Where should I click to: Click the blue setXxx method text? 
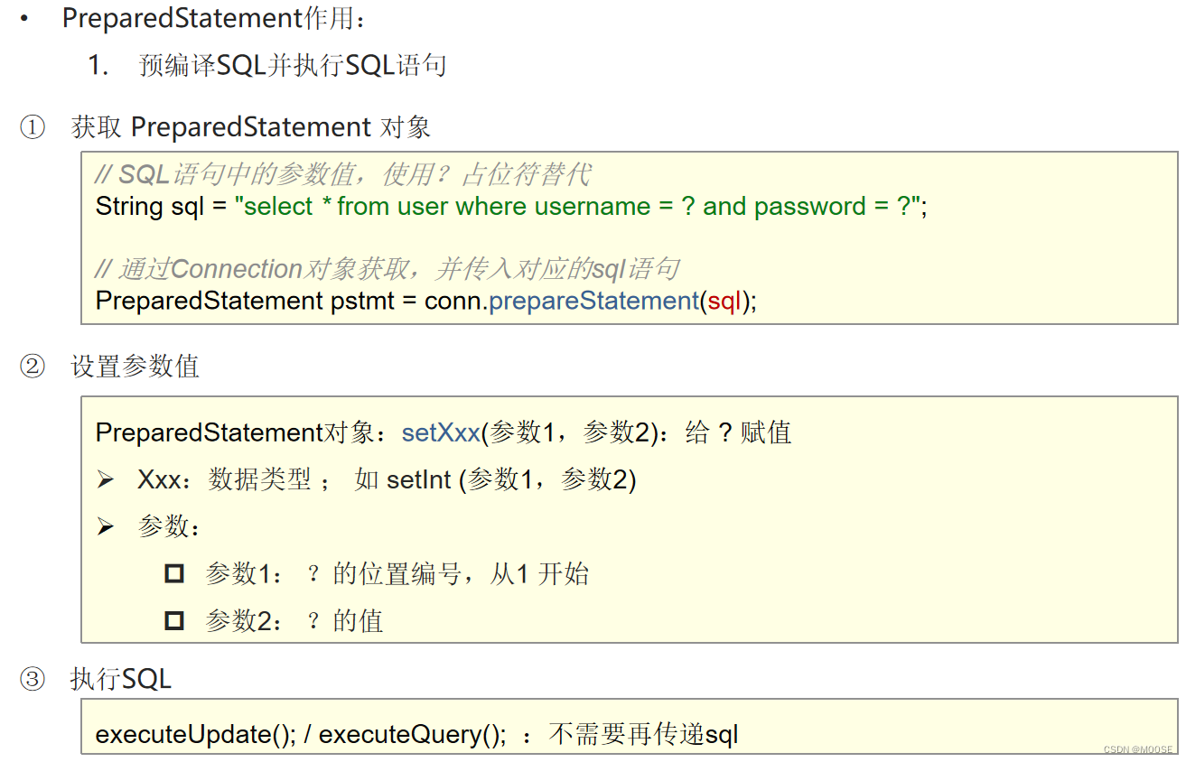pos(441,432)
